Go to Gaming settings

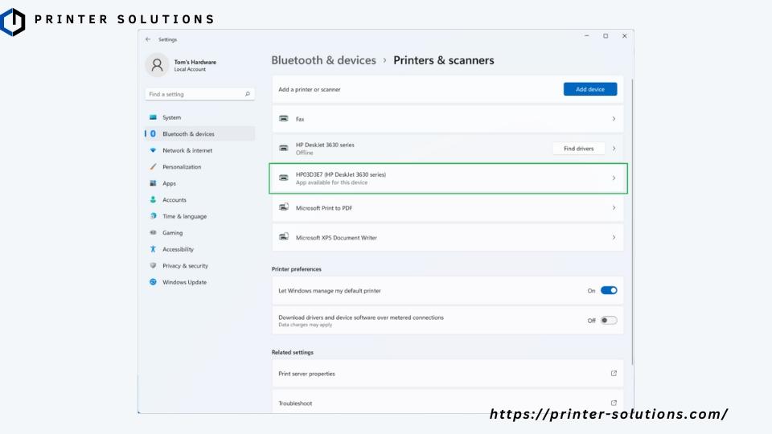pos(200,233)
